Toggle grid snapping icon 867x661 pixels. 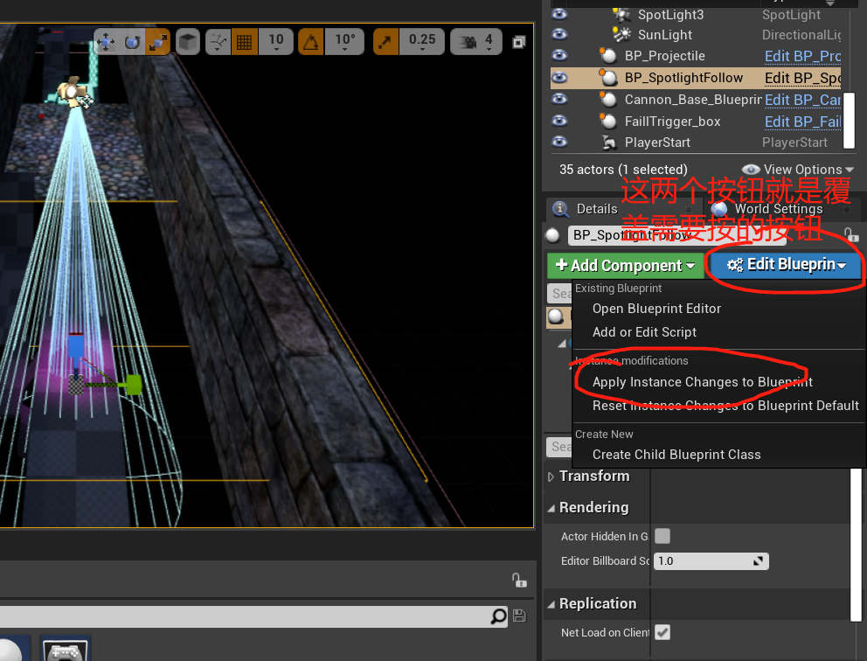tap(244, 41)
